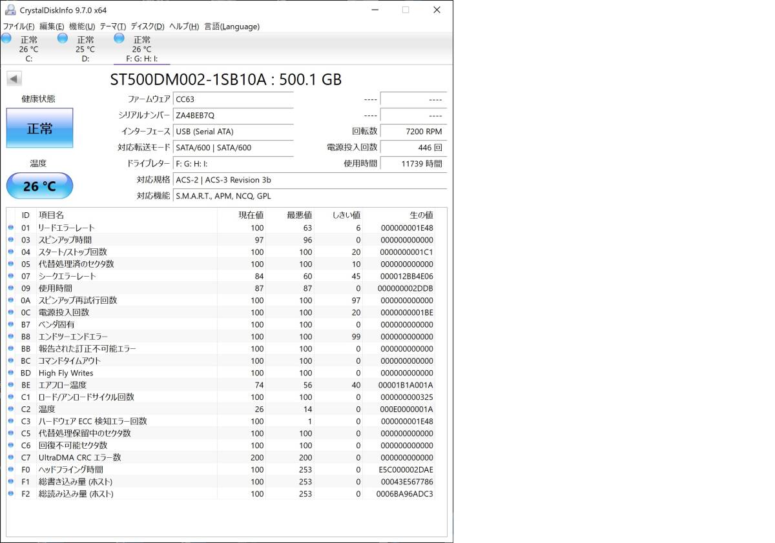Open the 言語(Language) menu
Screen dimensions: 775x543
[x=232, y=26]
